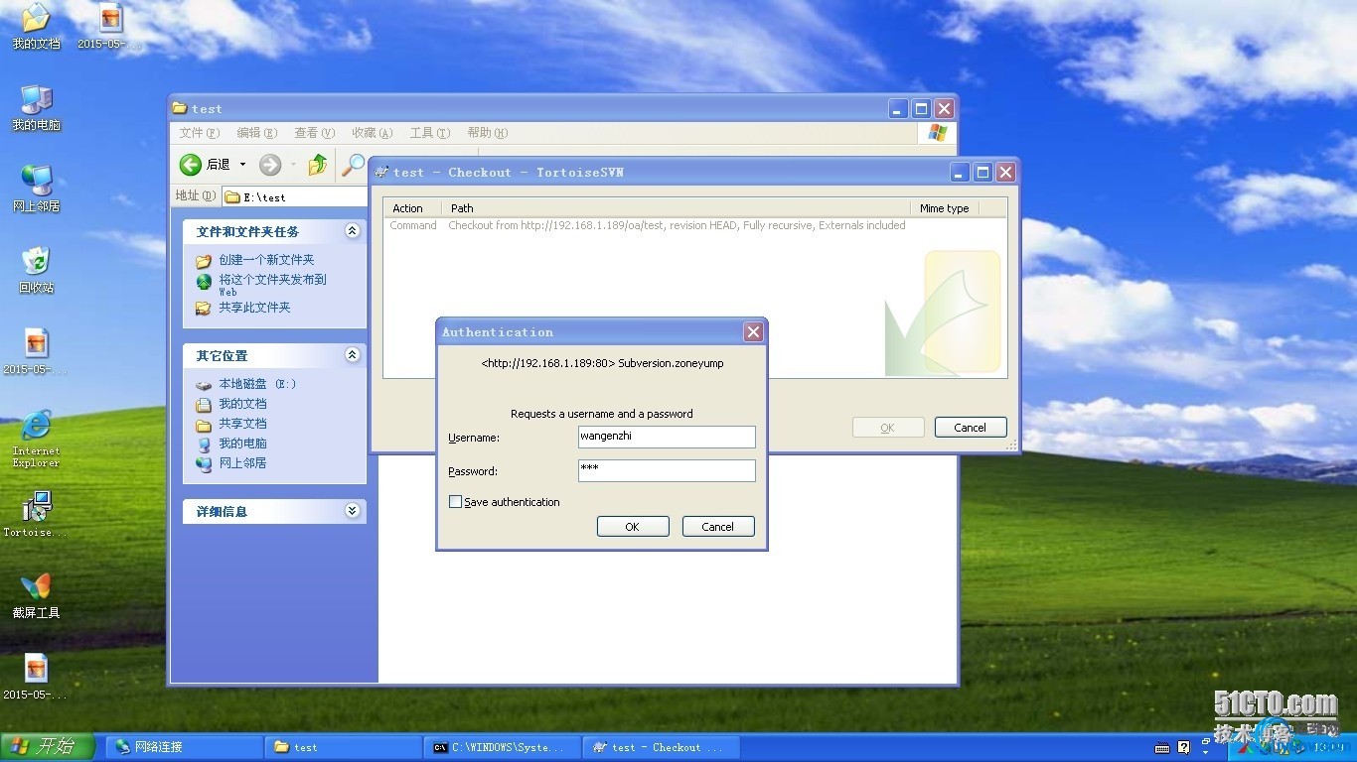Switch to the test - Checkout taskbar button
Image resolution: width=1357 pixels, height=762 pixels.
(x=662, y=747)
